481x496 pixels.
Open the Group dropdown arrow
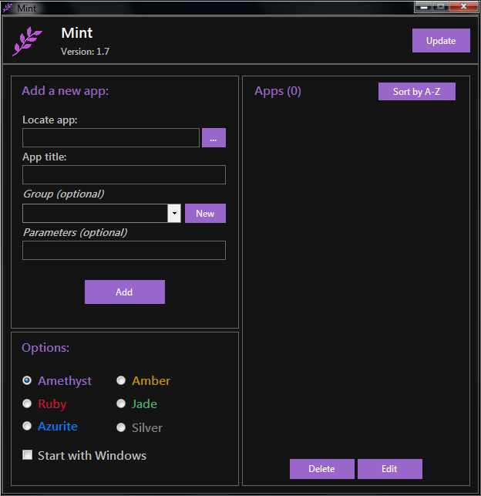(x=174, y=213)
